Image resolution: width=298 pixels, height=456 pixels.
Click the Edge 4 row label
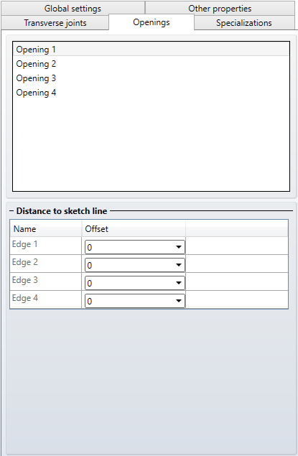coord(24,298)
